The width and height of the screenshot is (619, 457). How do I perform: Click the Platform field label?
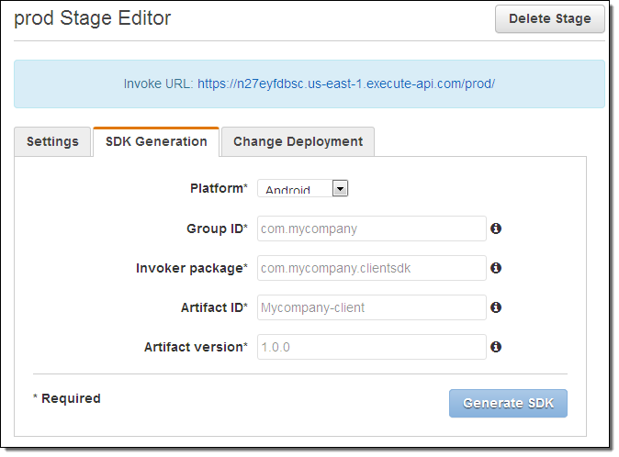click(218, 188)
